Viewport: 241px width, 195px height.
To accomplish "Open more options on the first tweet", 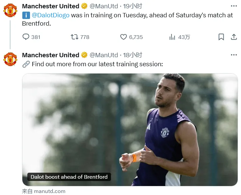I will pos(234,6).
